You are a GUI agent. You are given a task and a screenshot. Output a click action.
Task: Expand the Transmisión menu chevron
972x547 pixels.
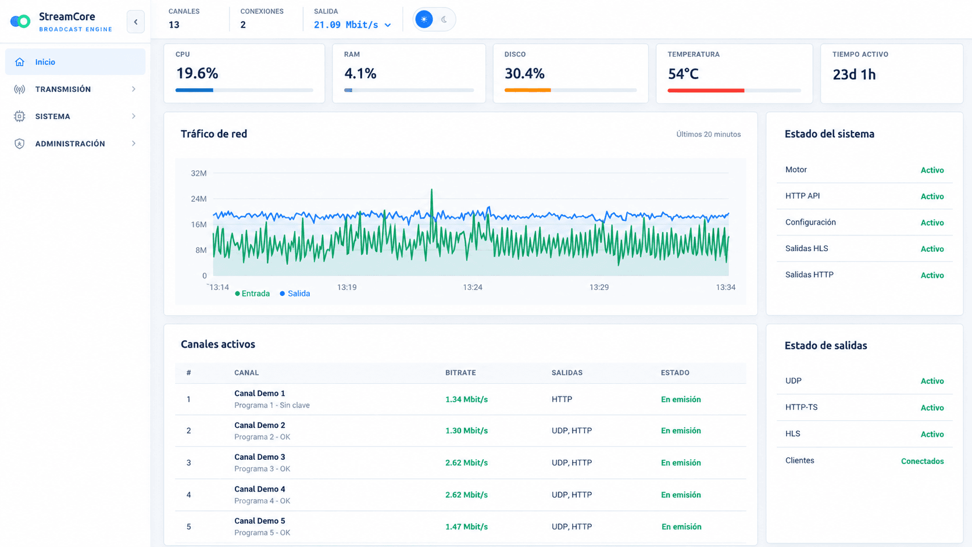(x=134, y=89)
